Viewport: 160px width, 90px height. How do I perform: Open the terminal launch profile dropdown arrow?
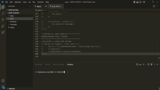[x=145, y=64]
